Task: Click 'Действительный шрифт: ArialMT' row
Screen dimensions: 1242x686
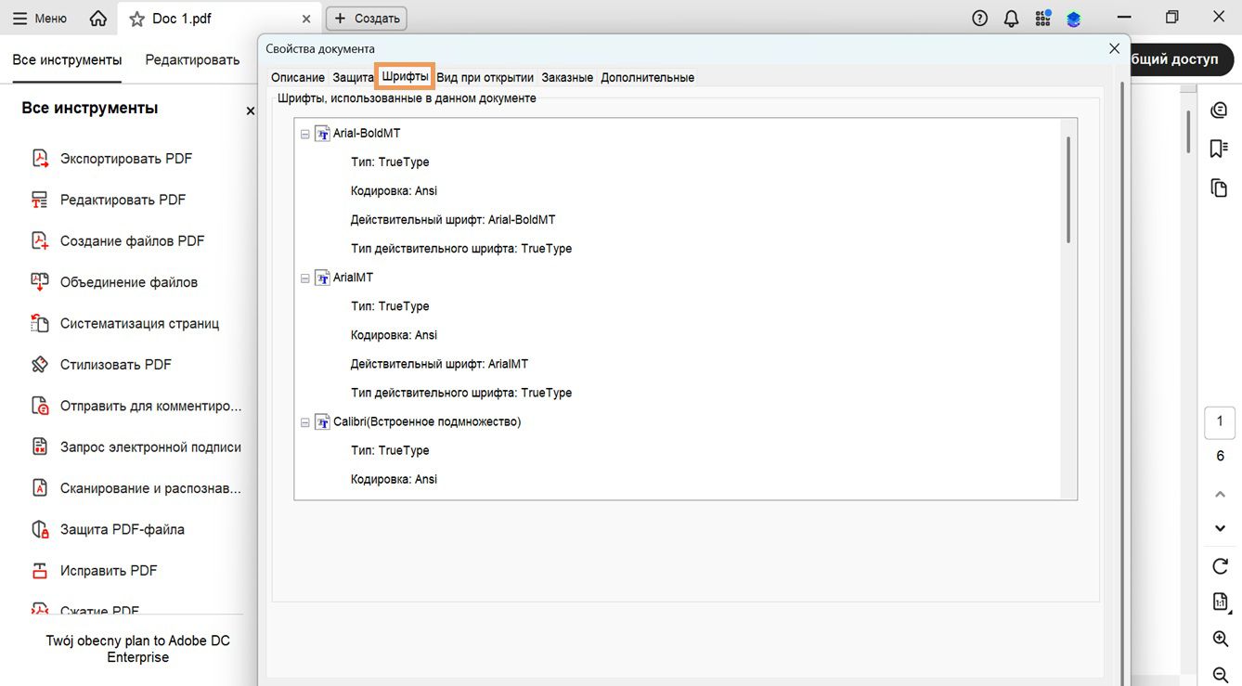Action: 439,364
